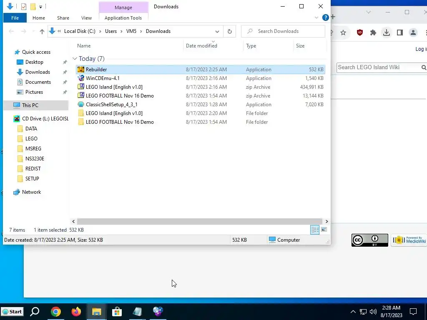
Task: Open the notification center icon
Action: pyautogui.click(x=413, y=311)
